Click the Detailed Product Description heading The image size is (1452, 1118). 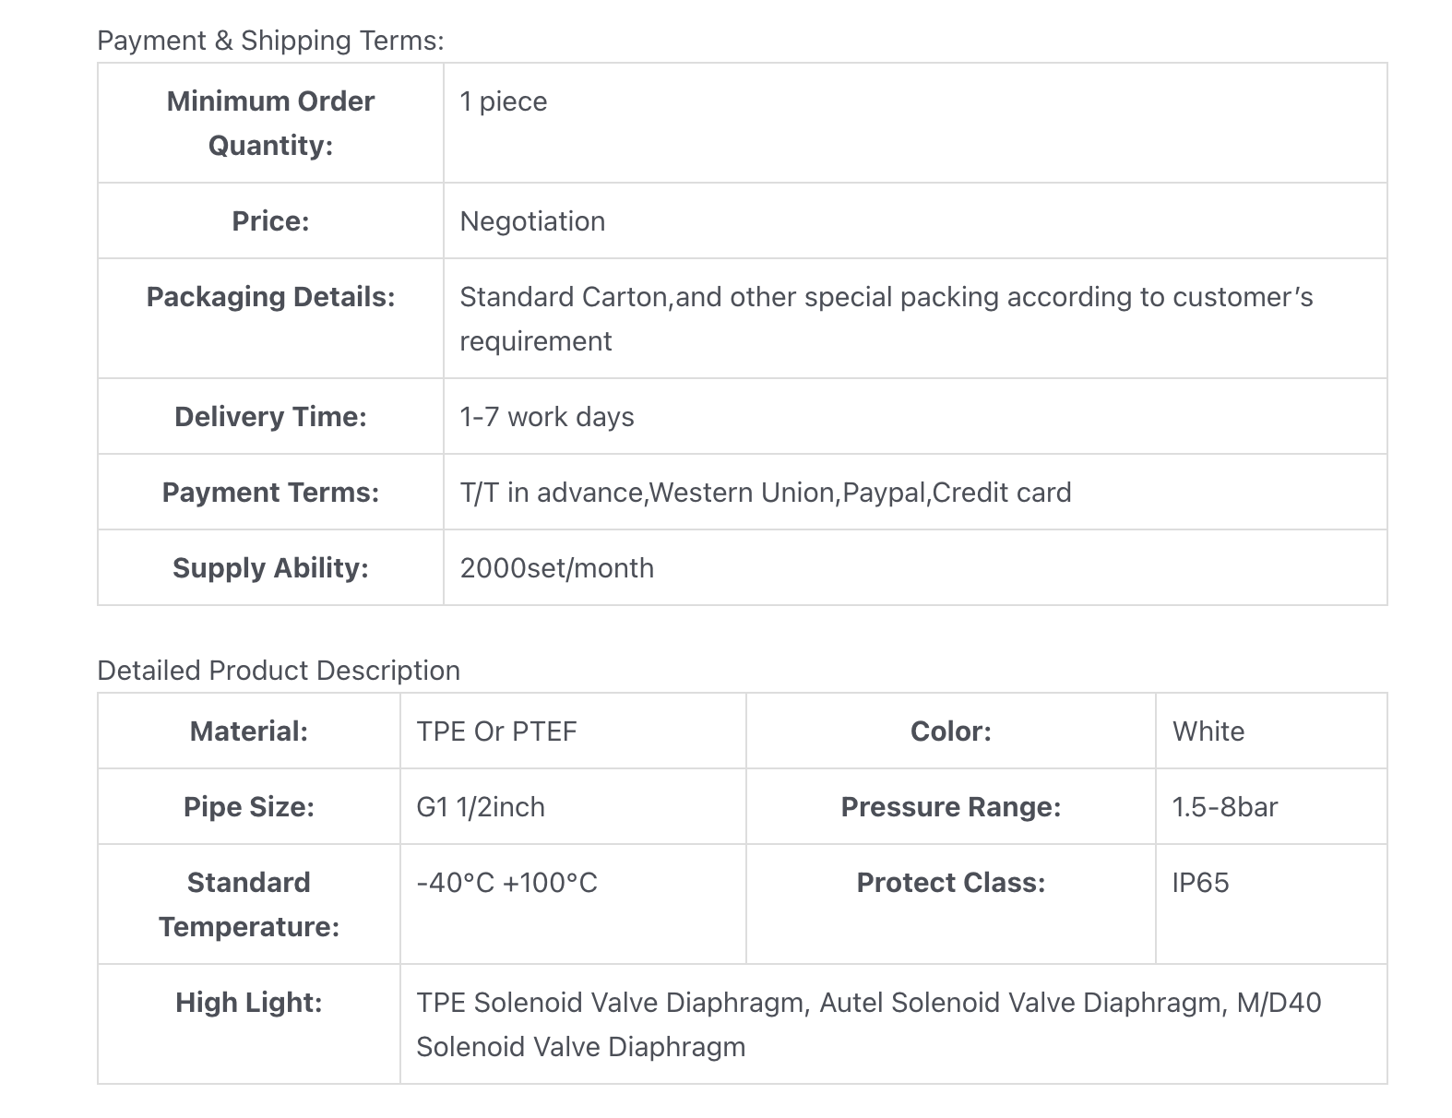279,671
